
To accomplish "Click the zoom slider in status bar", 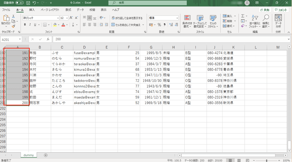I will 266,160.
